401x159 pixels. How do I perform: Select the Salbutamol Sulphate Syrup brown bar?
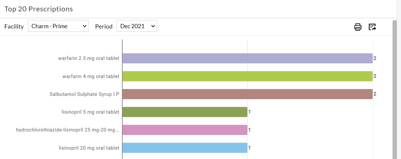tap(247, 94)
